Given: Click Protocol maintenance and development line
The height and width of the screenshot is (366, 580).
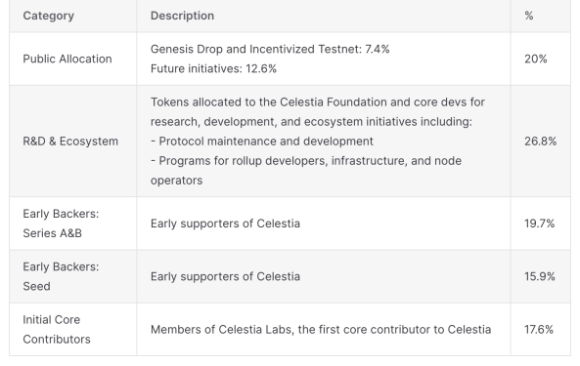Looking at the screenshot, I should coord(262,142).
